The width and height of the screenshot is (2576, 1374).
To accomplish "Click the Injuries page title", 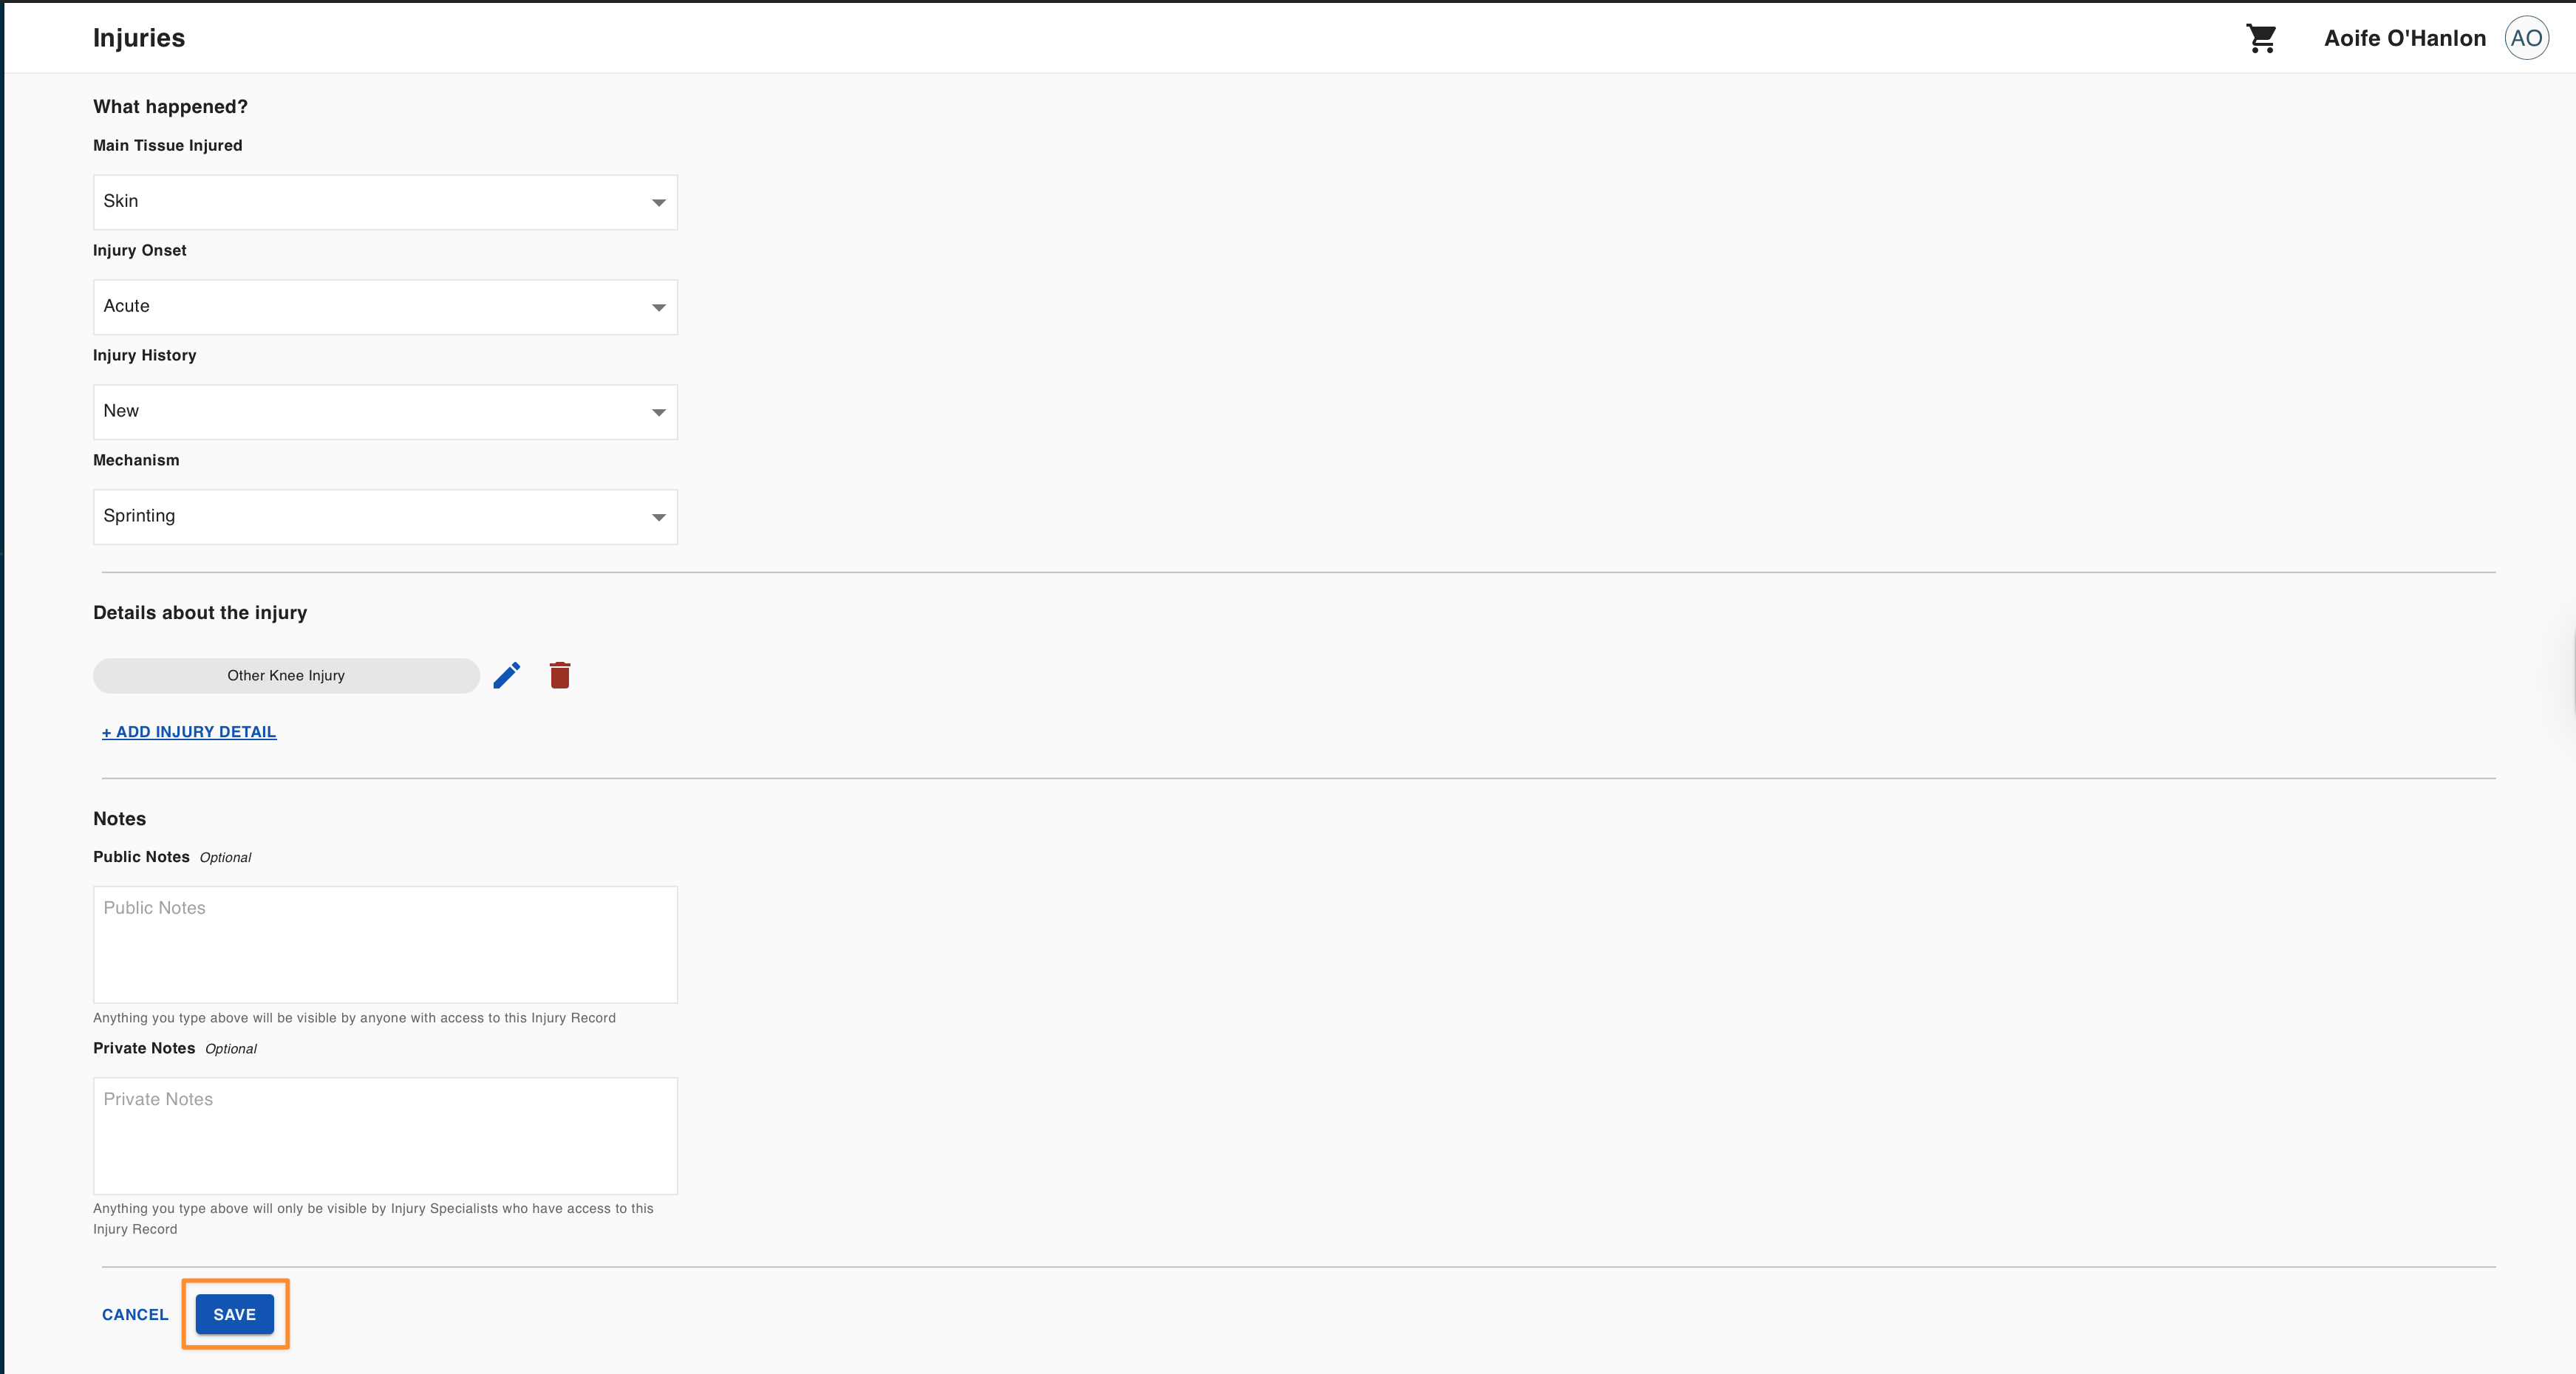I will [x=139, y=38].
